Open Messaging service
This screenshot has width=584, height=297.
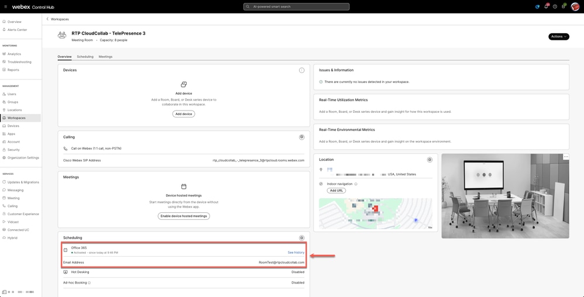15,190
